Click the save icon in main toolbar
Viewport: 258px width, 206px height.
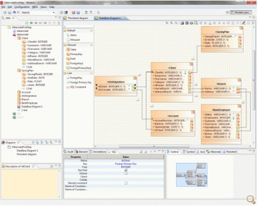point(10,12)
